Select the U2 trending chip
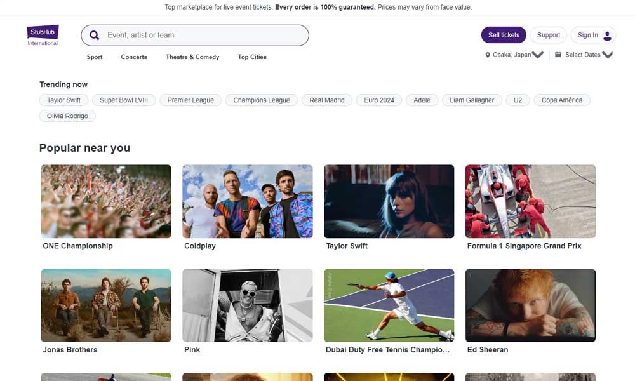 tap(518, 100)
